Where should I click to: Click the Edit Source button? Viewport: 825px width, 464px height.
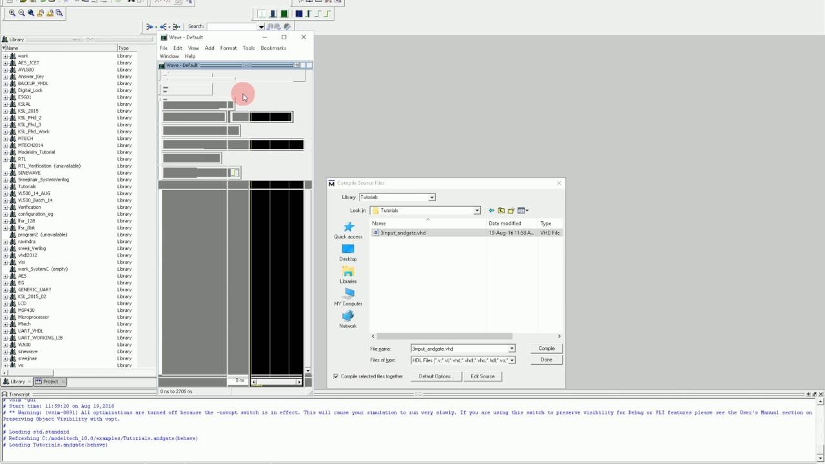tap(483, 376)
